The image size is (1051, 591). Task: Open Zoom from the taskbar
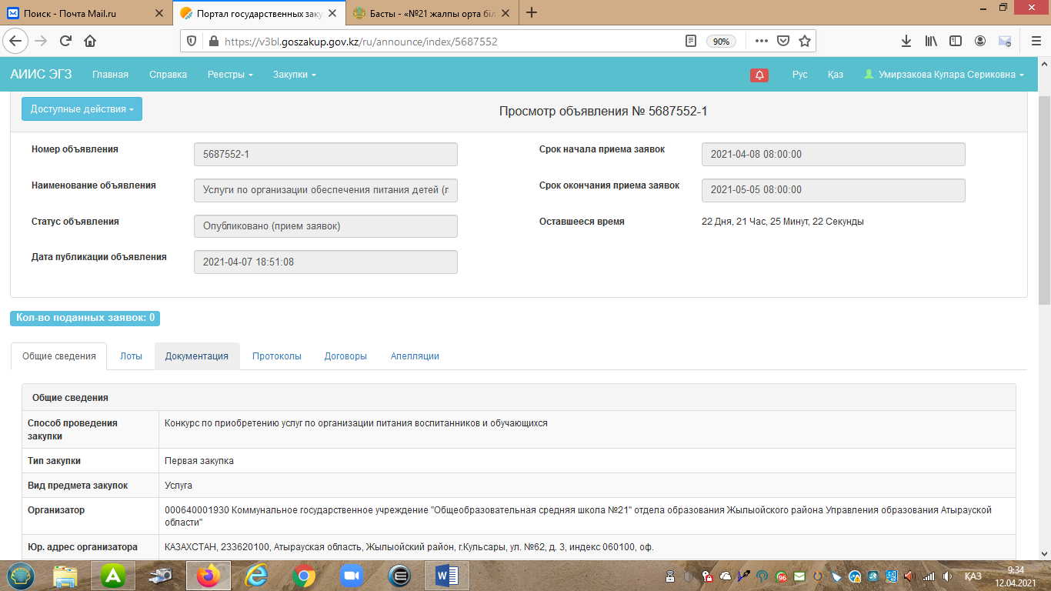coord(352,576)
